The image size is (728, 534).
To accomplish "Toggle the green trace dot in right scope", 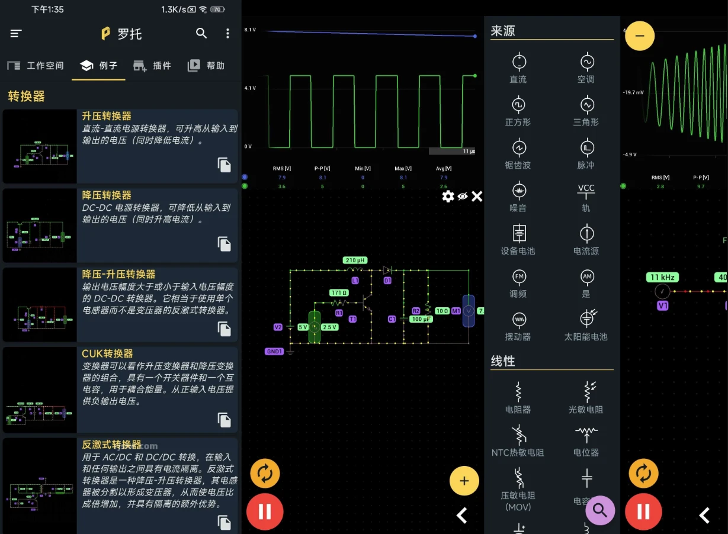I will click(x=623, y=186).
